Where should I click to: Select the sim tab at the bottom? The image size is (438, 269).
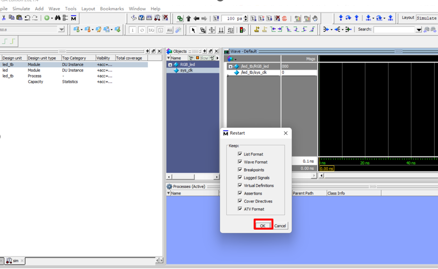click(15, 261)
